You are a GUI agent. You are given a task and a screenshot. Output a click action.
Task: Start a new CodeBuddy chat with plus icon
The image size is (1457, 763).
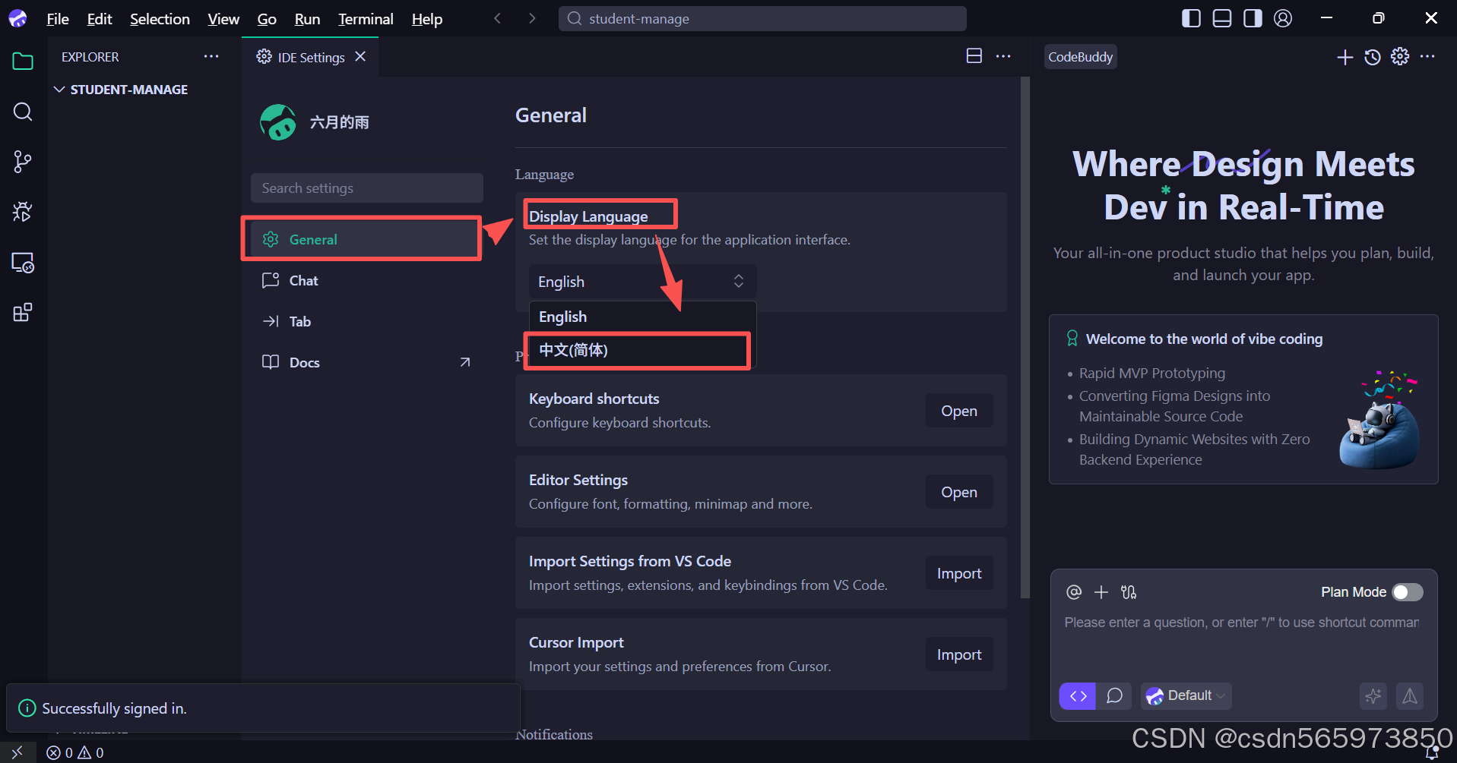pyautogui.click(x=1345, y=57)
